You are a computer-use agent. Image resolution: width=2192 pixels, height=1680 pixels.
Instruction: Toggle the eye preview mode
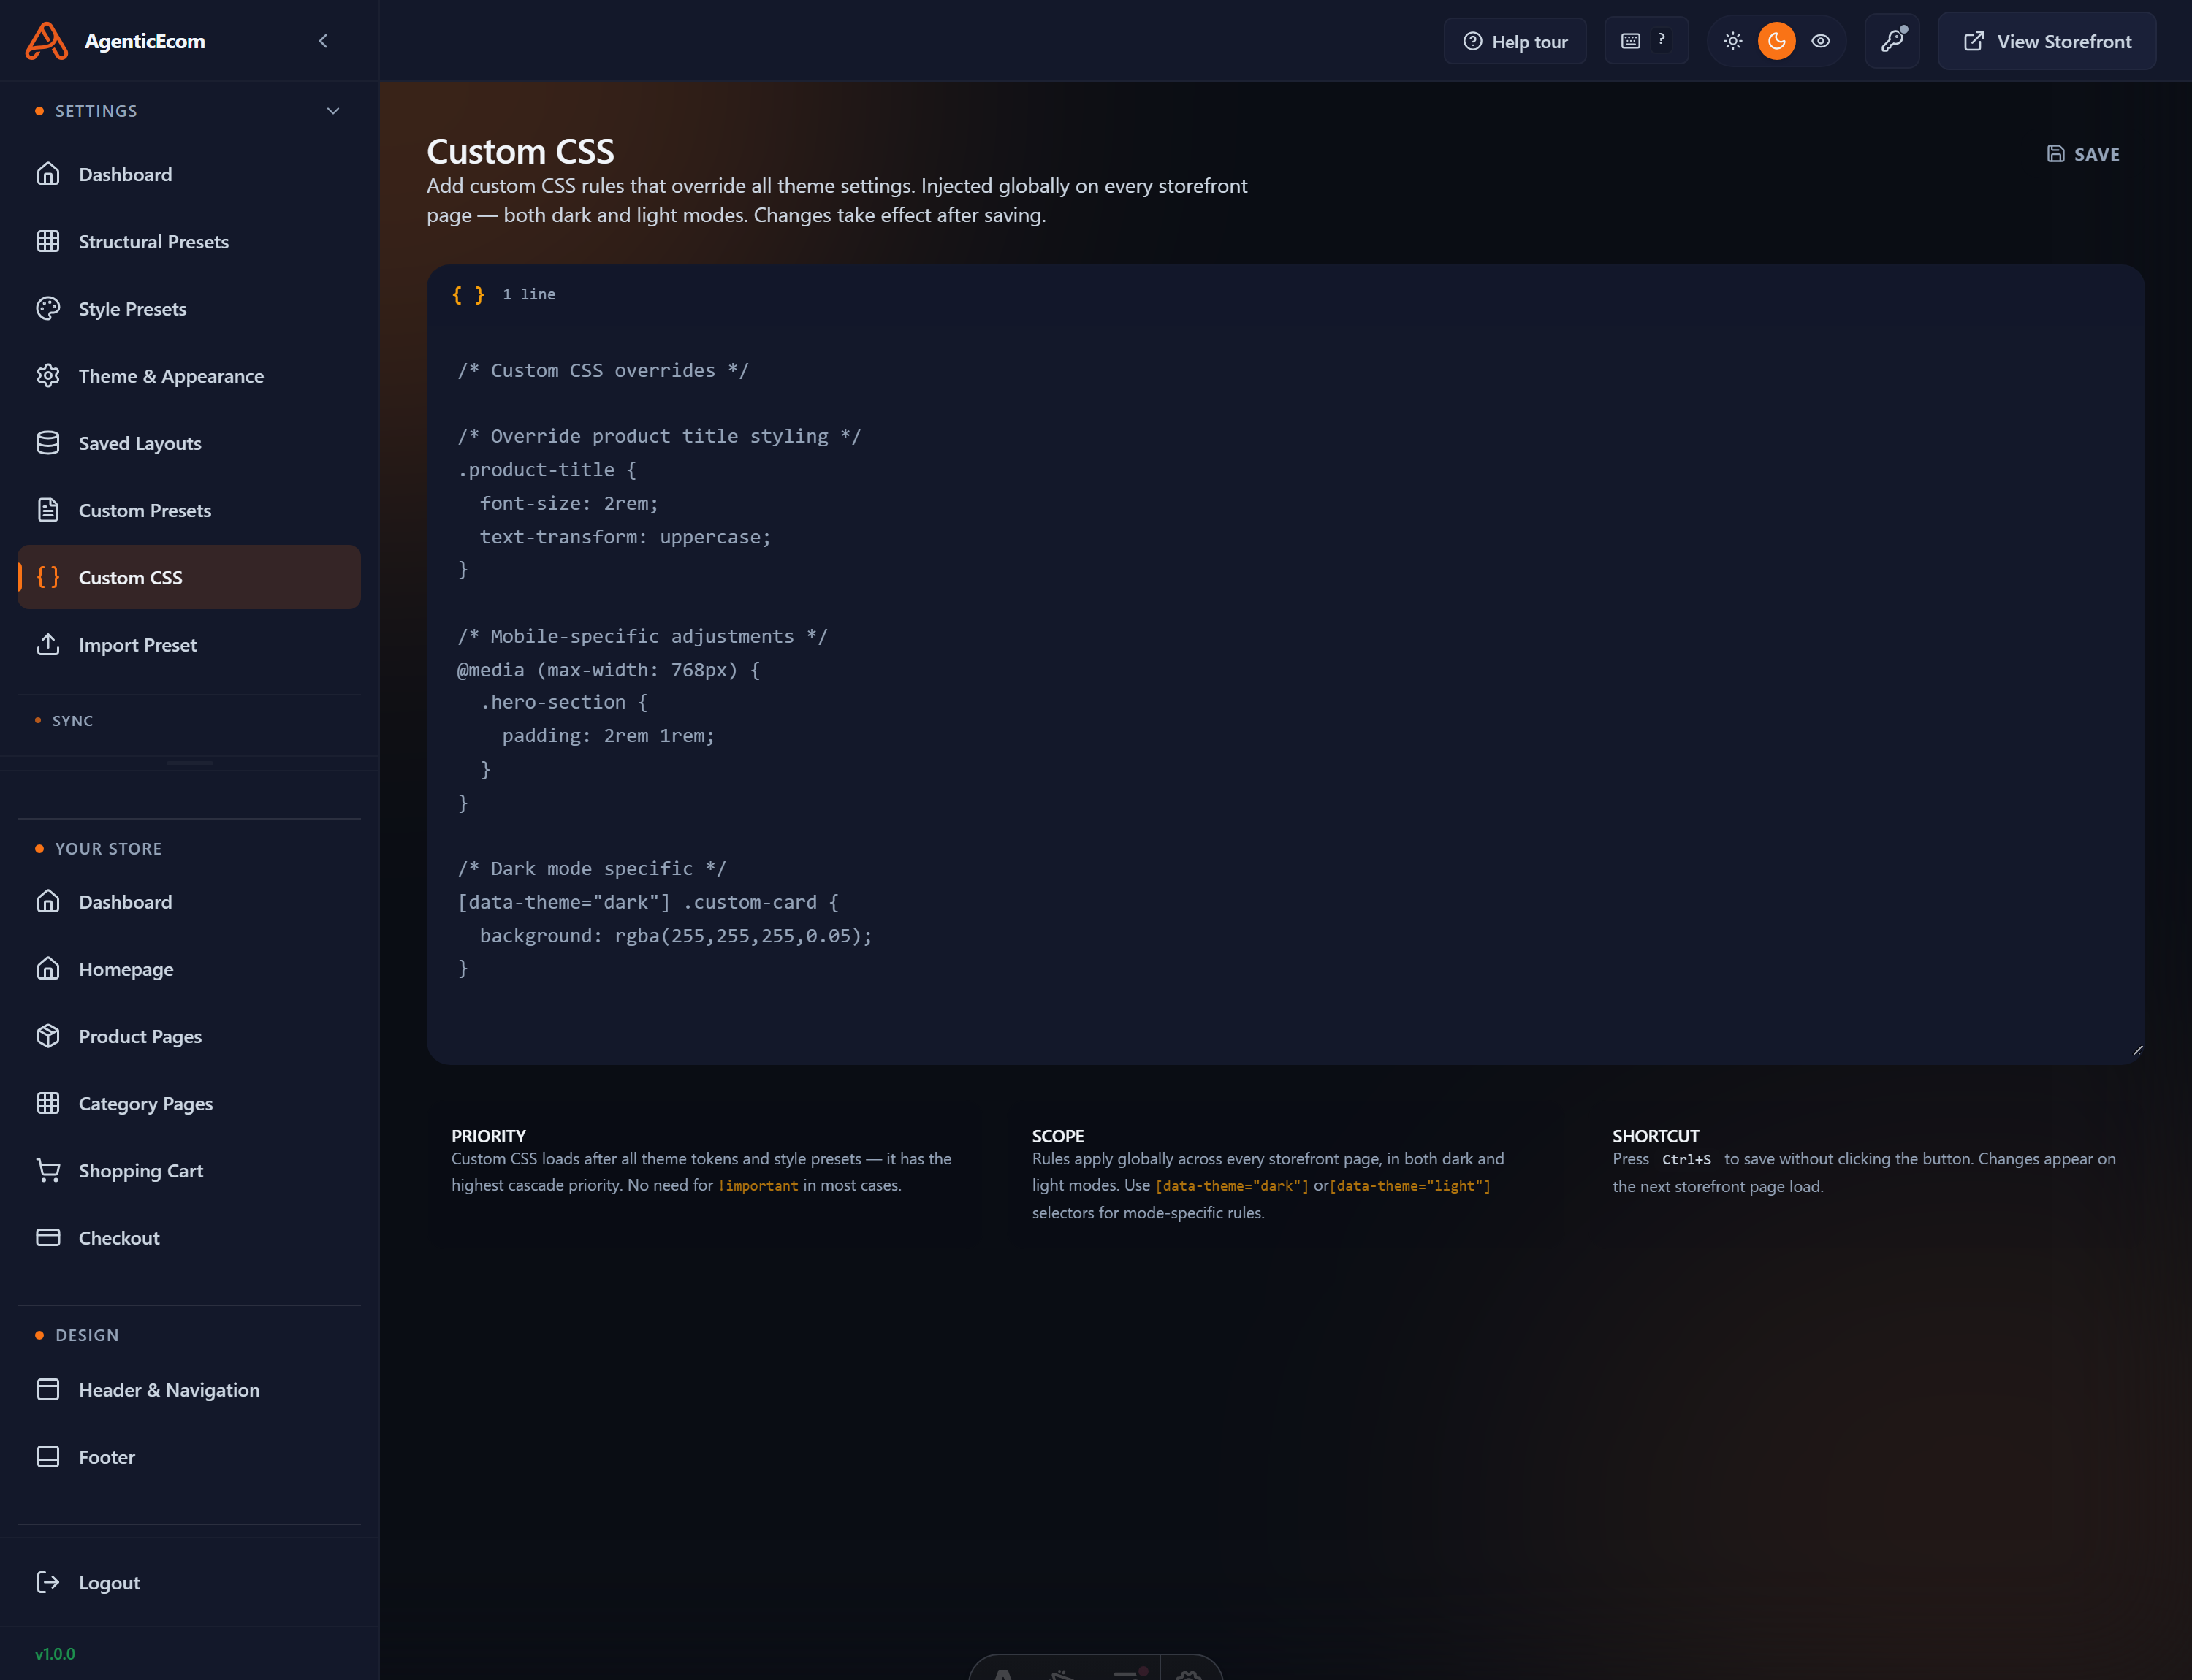[x=1821, y=41]
